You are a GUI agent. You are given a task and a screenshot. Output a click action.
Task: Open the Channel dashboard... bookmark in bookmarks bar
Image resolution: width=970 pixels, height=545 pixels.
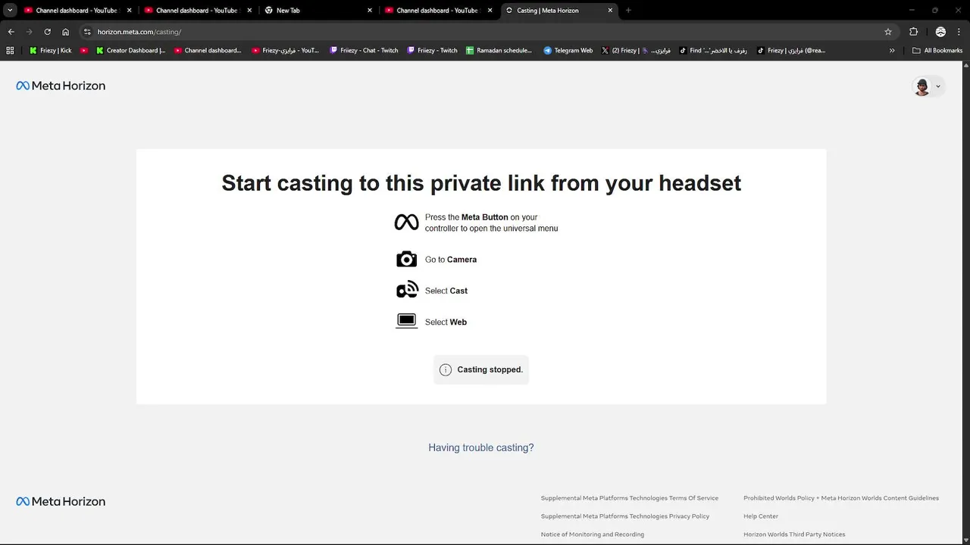208,51
